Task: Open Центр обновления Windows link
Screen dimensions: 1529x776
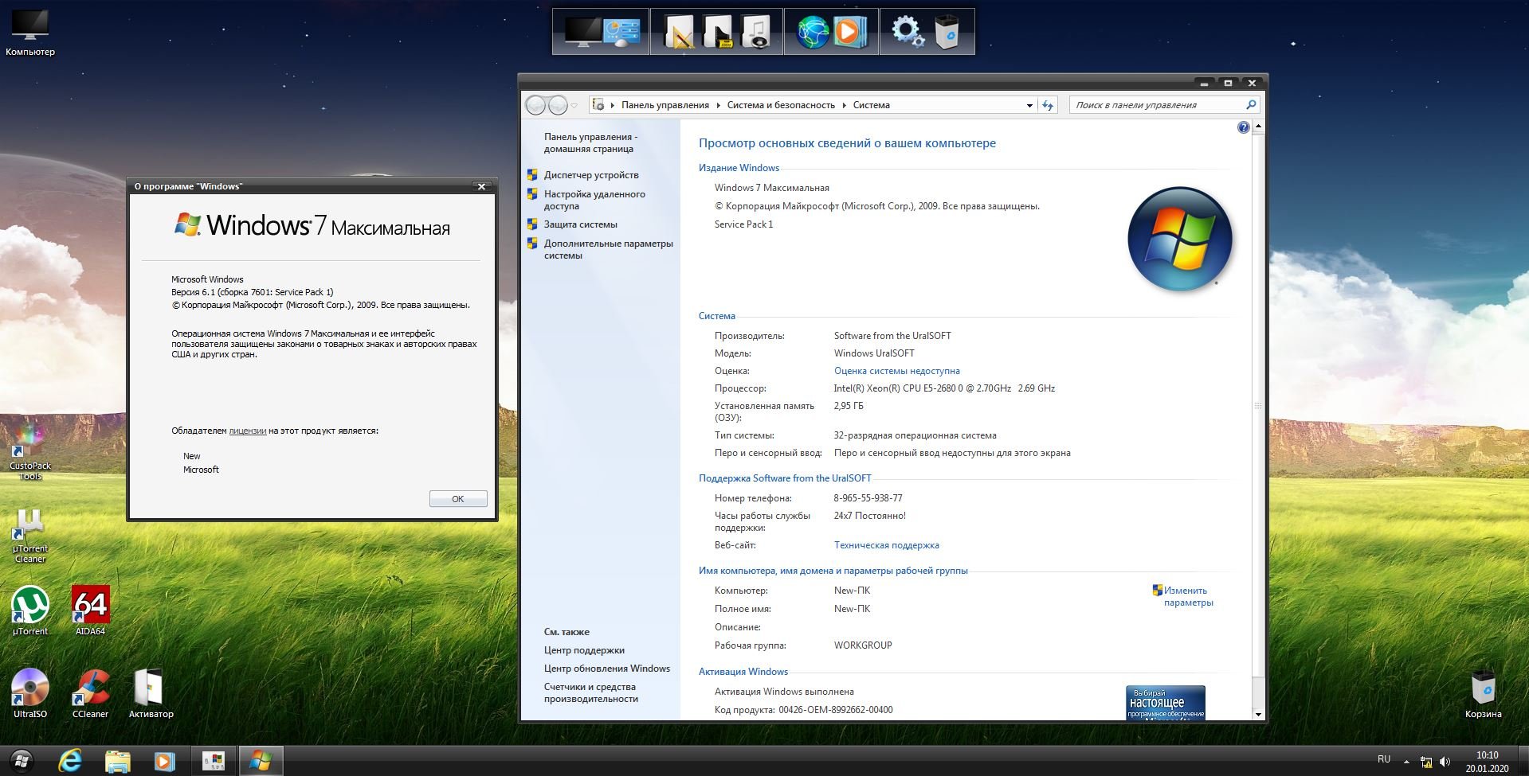Action: [606, 669]
